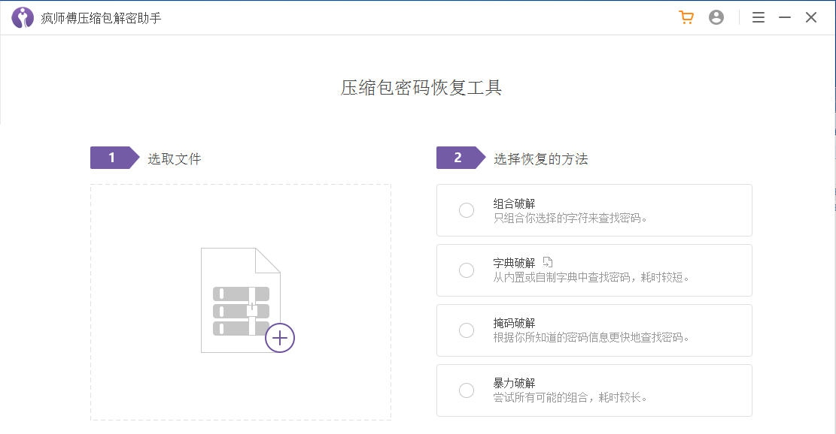Select the 掩码破解 radio button
Viewport: 836px width, 434px height.
point(465,330)
